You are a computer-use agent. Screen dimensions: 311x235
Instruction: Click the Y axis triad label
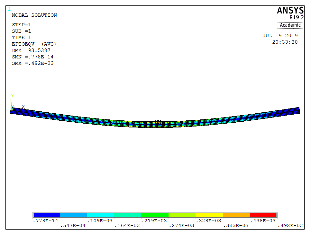point(12,96)
